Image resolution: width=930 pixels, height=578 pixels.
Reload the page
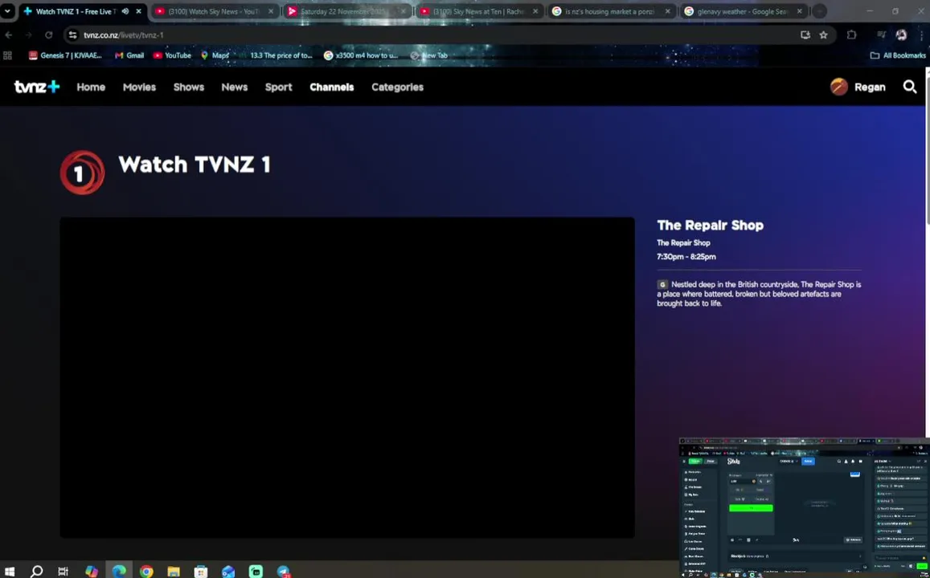49,35
